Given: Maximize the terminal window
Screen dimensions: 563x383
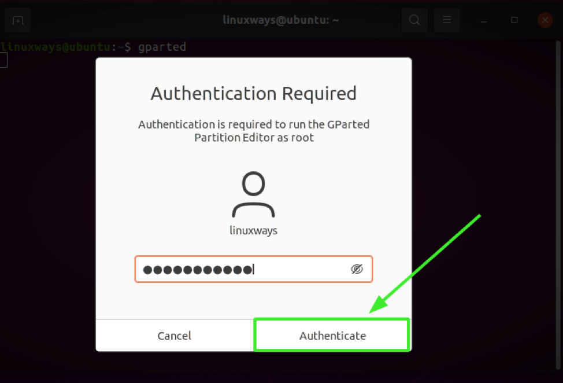Looking at the screenshot, I should click(x=514, y=20).
